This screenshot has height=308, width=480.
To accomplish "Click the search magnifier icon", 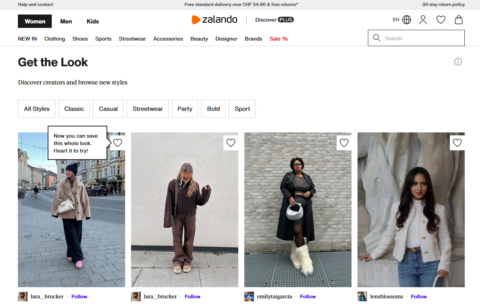I will pos(376,38).
